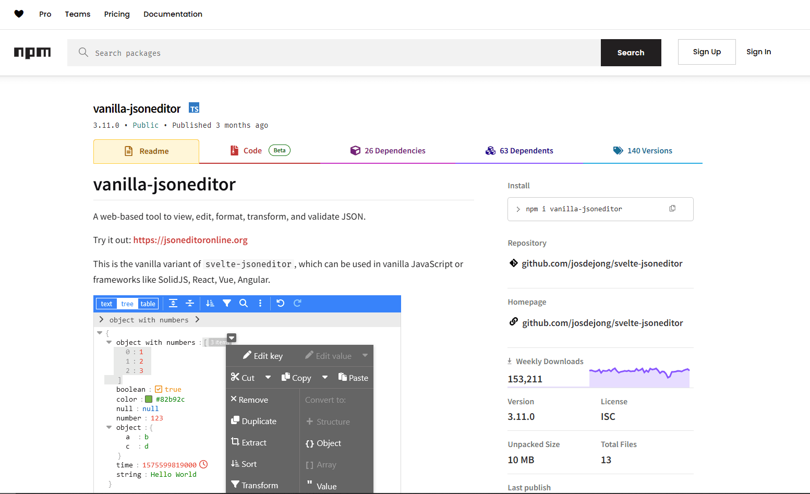The width and height of the screenshot is (810, 494).
Task: Click the Sort icon in the blue toolbar
Action: click(210, 303)
